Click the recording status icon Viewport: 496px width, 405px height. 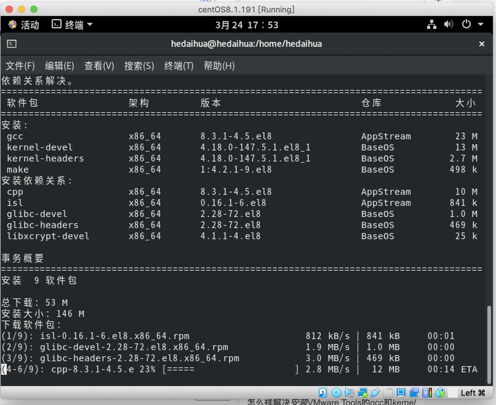(414, 392)
